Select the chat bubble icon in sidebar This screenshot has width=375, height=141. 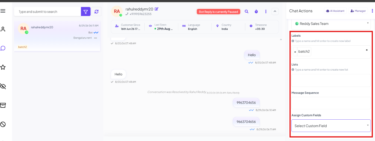[3, 48]
